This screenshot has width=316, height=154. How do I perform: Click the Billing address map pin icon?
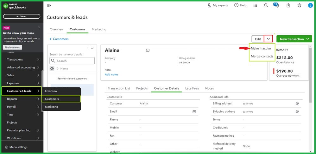[297, 104]
